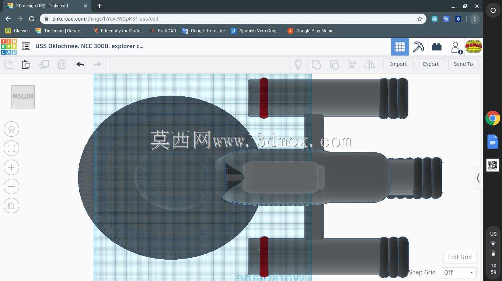Viewport: 502px width, 281px height.
Task: Click the Edit Grid button
Action: (460, 257)
